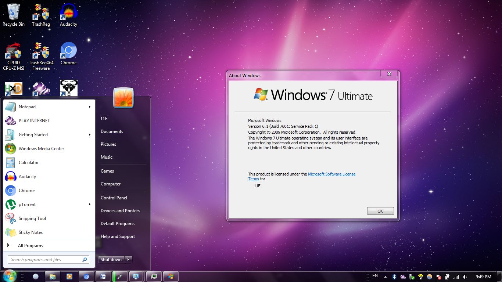This screenshot has height=282, width=502.
Task: Open µTorrent from the Start menu
Action: tap(49, 205)
